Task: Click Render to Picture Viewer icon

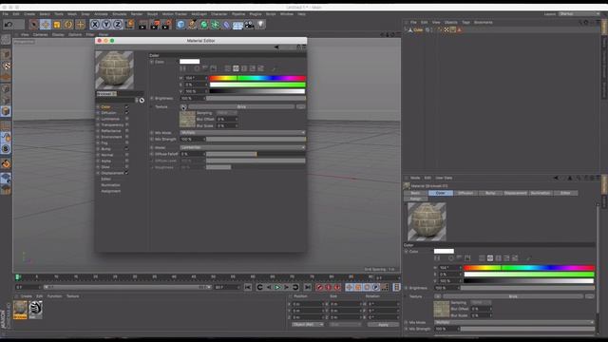Action: coord(155,25)
